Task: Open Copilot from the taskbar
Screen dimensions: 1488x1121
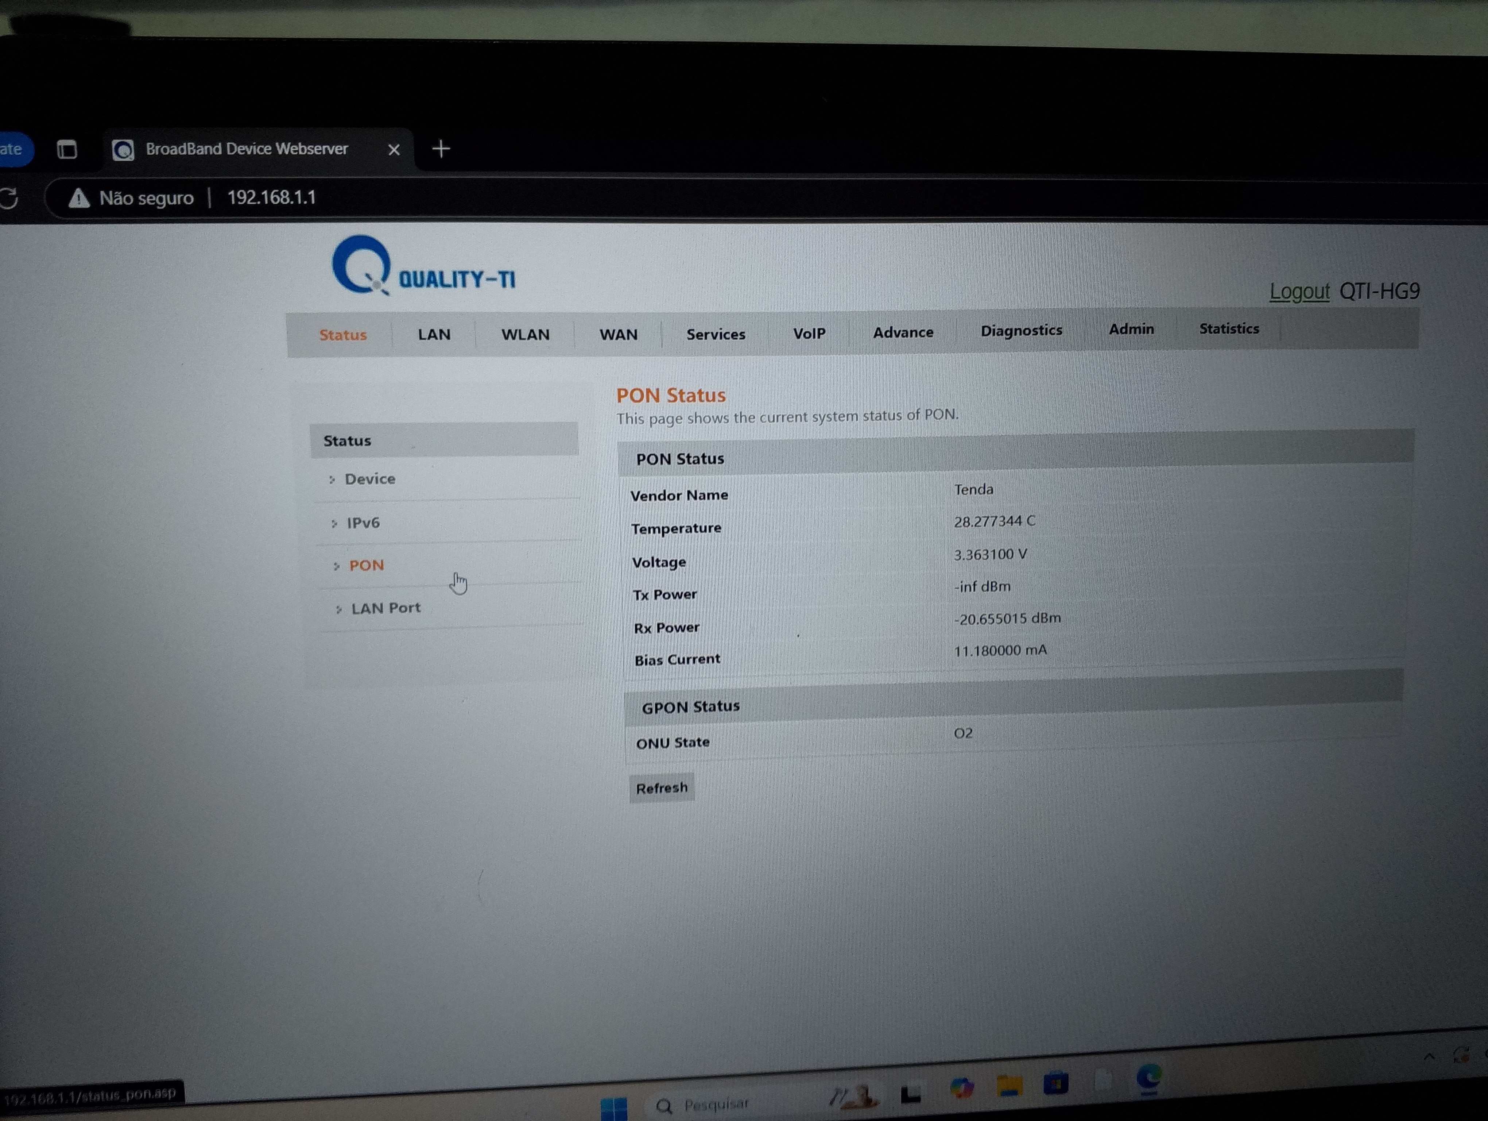Action: (962, 1087)
